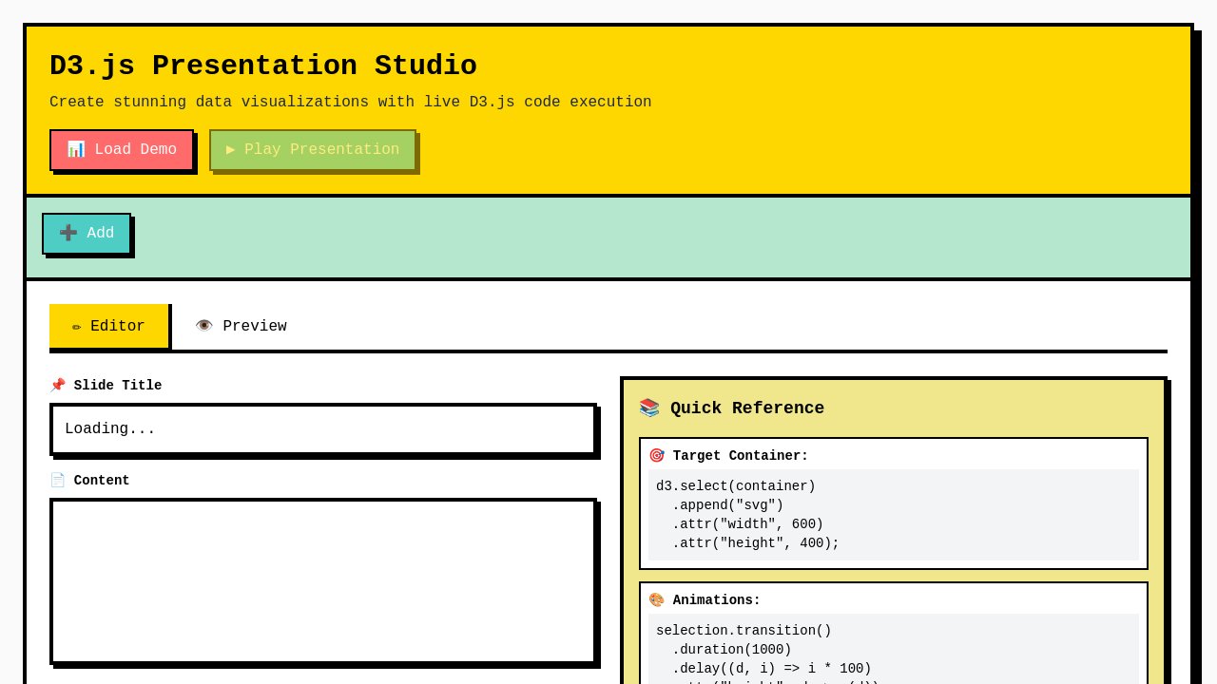Click the 'Animations:' label
The image size is (1217, 684).
(x=717, y=600)
